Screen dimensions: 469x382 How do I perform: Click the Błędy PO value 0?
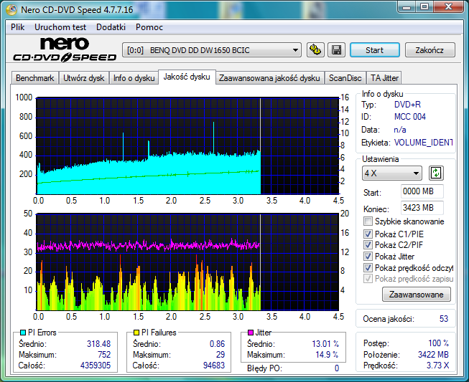(x=337, y=368)
